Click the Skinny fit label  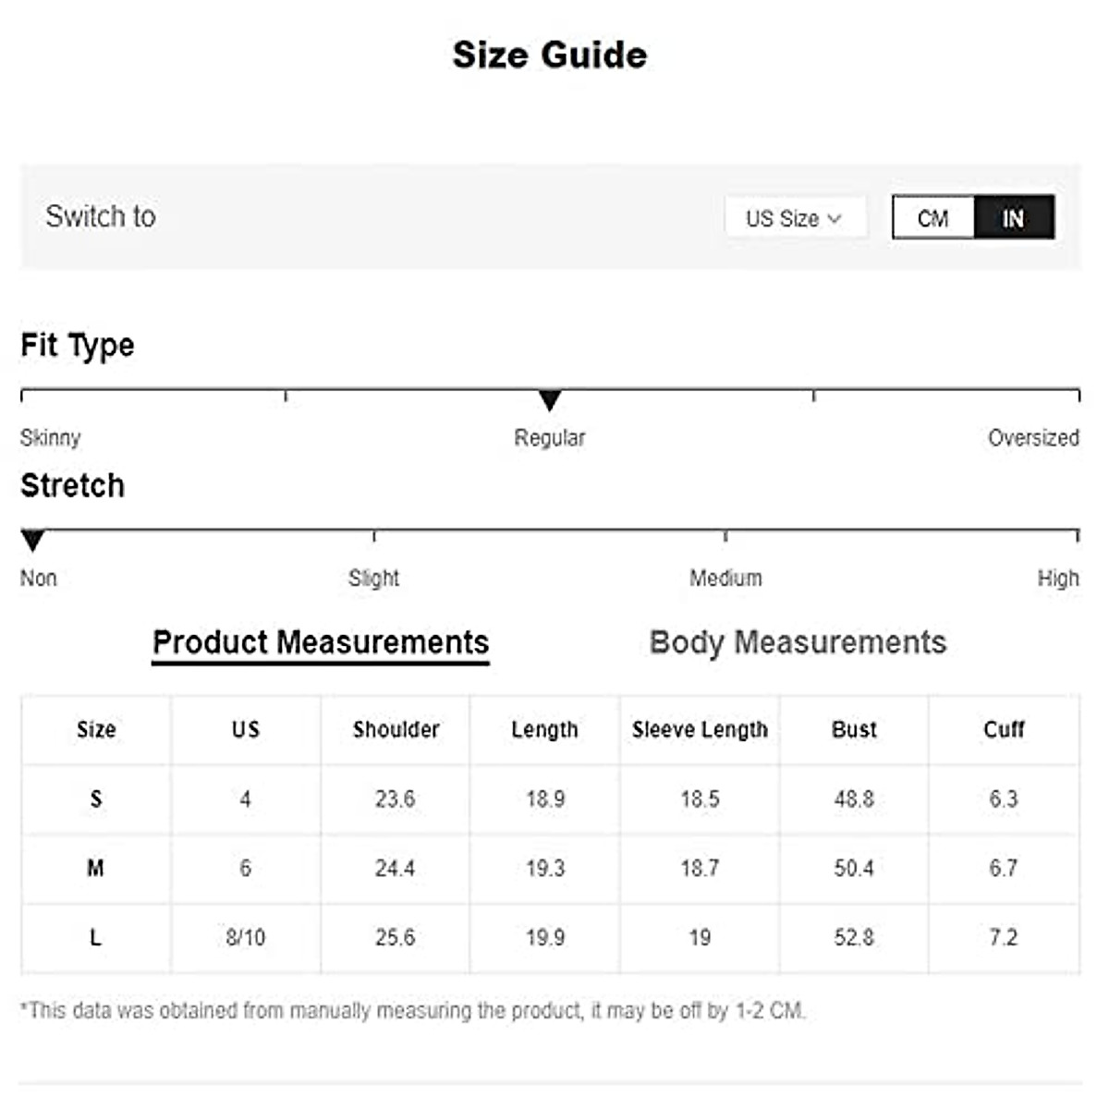pos(51,438)
